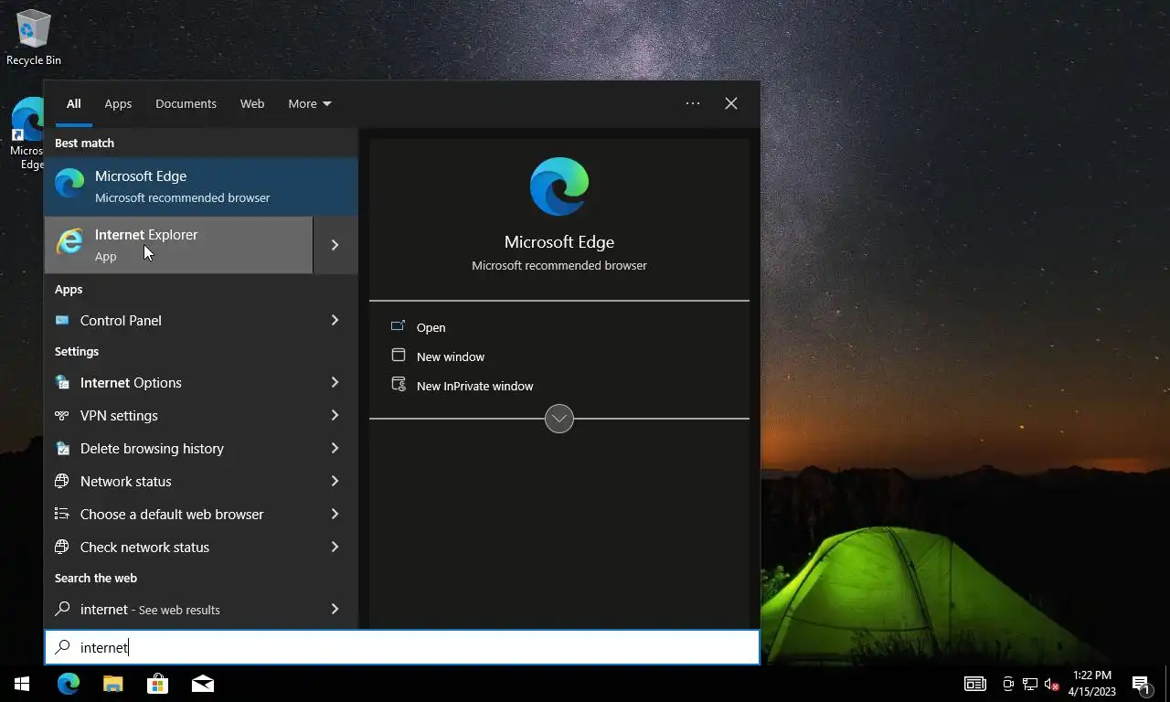This screenshot has height=702, width=1170.
Task: Open the Windows Start menu
Action: point(22,684)
